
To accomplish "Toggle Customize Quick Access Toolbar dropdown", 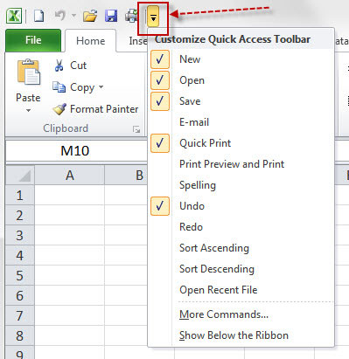I will click(x=153, y=17).
